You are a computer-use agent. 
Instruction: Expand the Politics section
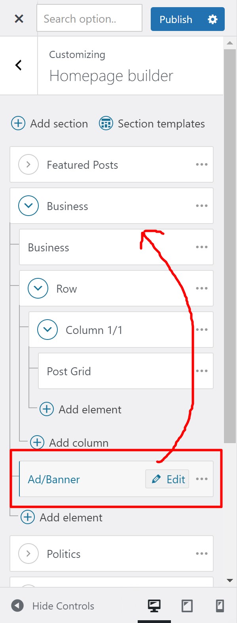(28, 554)
